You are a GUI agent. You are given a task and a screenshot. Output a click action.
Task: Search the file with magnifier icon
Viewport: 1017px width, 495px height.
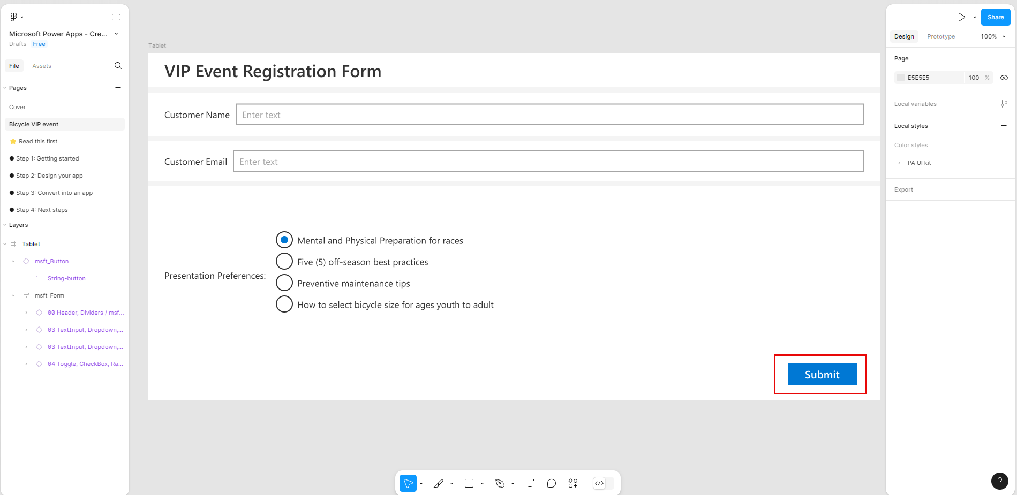click(118, 66)
